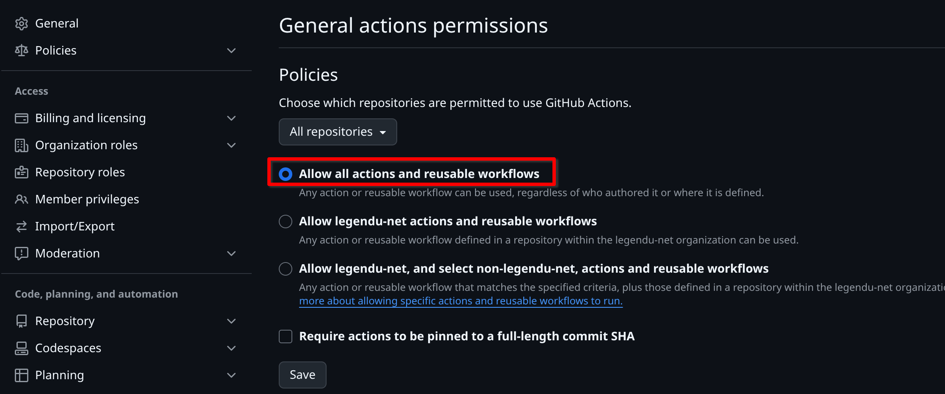Select Allow legendu-net actions radio option
This screenshot has height=394, width=945.
click(286, 222)
